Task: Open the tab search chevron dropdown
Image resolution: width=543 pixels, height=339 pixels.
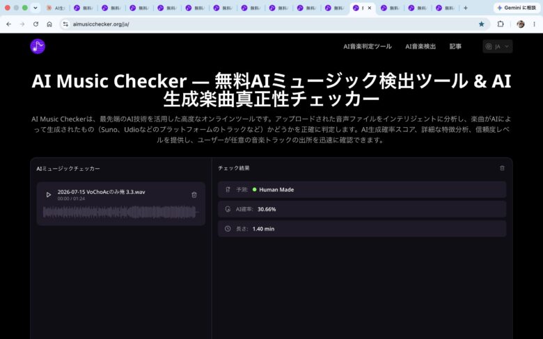Action: (x=36, y=8)
